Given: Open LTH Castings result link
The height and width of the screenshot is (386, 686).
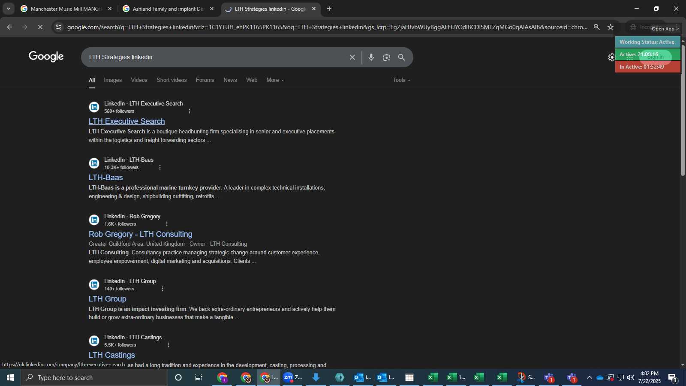Looking at the screenshot, I should point(112,355).
